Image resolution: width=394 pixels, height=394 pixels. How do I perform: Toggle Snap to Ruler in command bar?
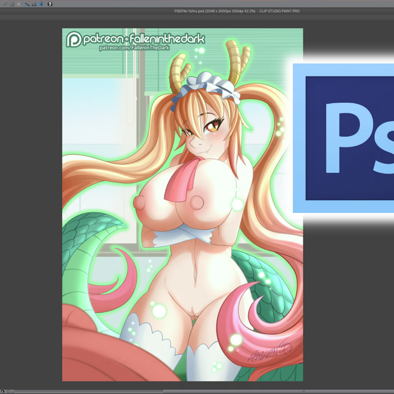27,4
